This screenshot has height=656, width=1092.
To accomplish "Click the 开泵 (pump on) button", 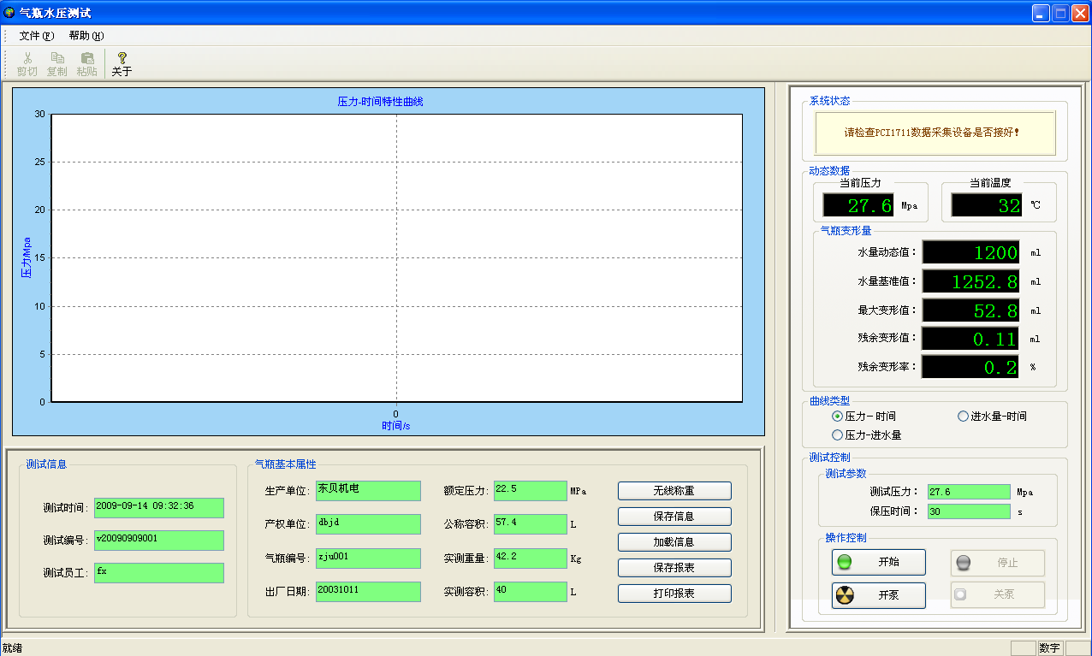I will (878, 594).
